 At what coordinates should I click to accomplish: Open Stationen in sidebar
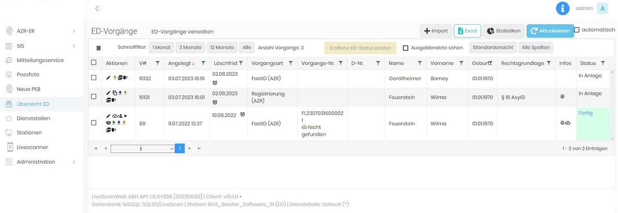tap(29, 132)
